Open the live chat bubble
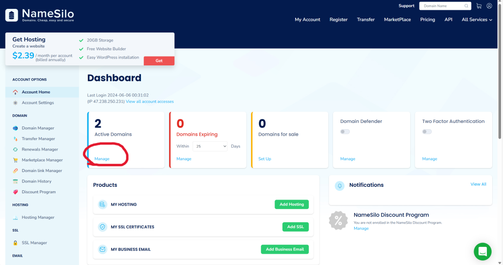Image resolution: width=503 pixels, height=265 pixels. coord(482,252)
